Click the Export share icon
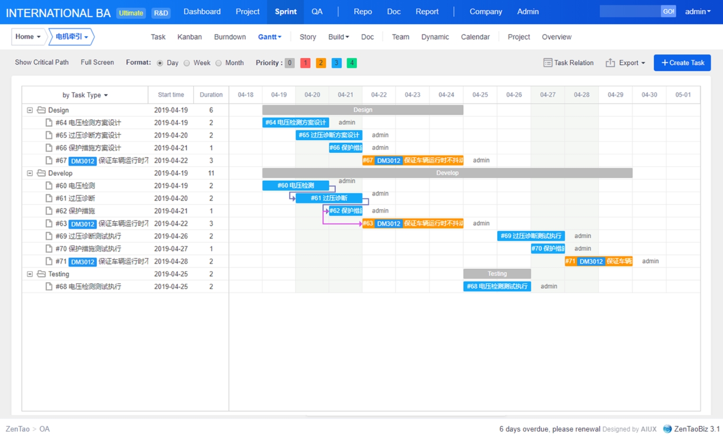This screenshot has height=437, width=723. tap(610, 62)
